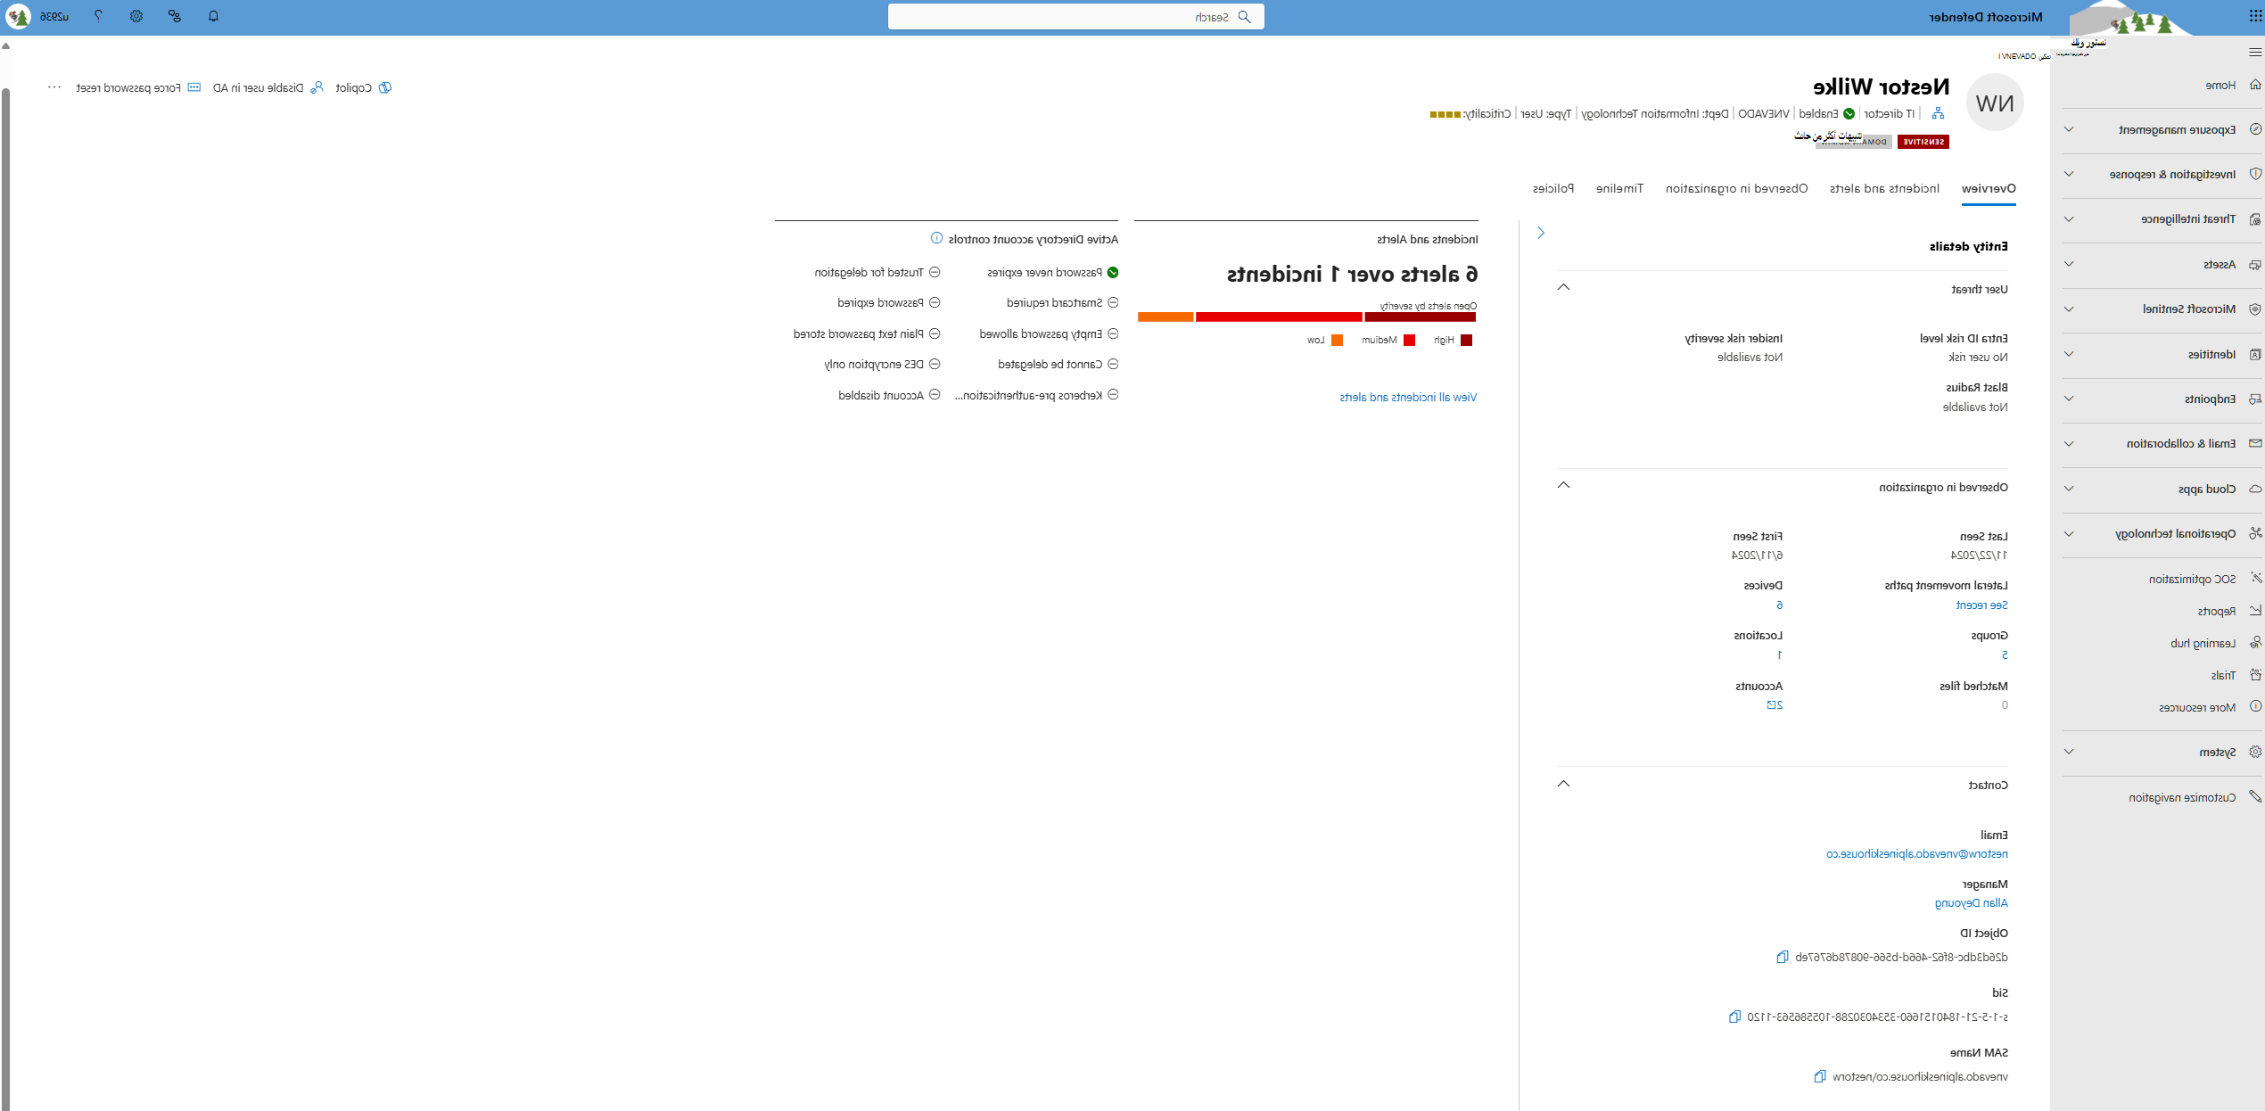This screenshot has width=2265, height=1111.
Task: Open the nestorw email address link
Action: 1917,853
